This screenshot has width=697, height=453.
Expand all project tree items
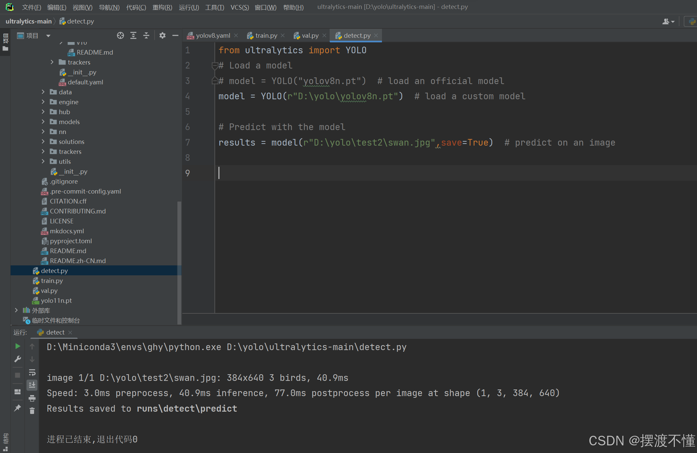tap(133, 36)
